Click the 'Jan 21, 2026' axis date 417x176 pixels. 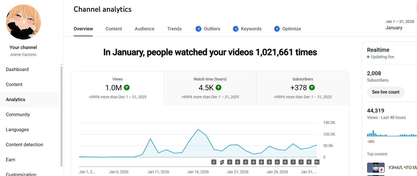(x=238, y=172)
